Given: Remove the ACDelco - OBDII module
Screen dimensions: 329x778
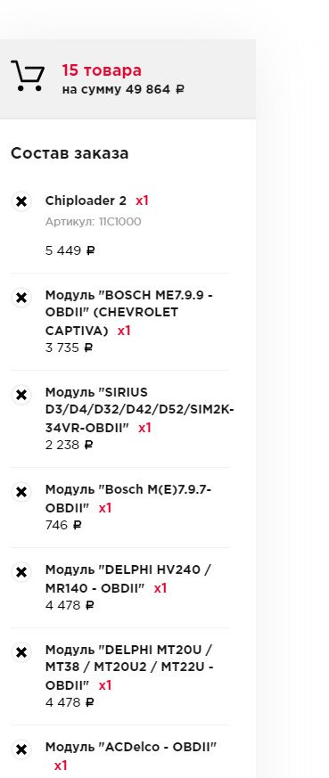Looking at the screenshot, I should (21, 749).
